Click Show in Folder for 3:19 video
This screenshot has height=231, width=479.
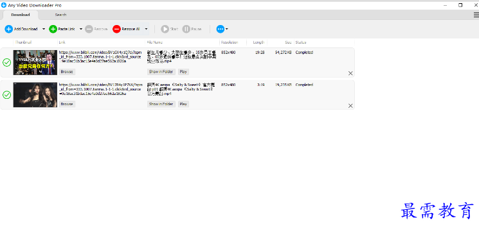pos(161,104)
